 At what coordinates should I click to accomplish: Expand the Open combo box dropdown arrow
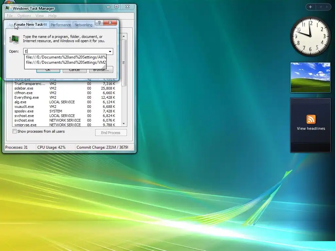[x=110, y=51]
